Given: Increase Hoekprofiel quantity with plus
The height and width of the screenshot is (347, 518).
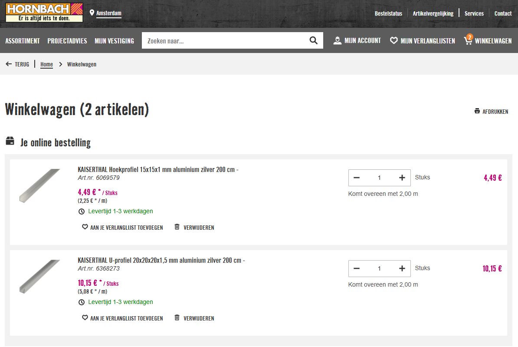Looking at the screenshot, I should click(402, 178).
